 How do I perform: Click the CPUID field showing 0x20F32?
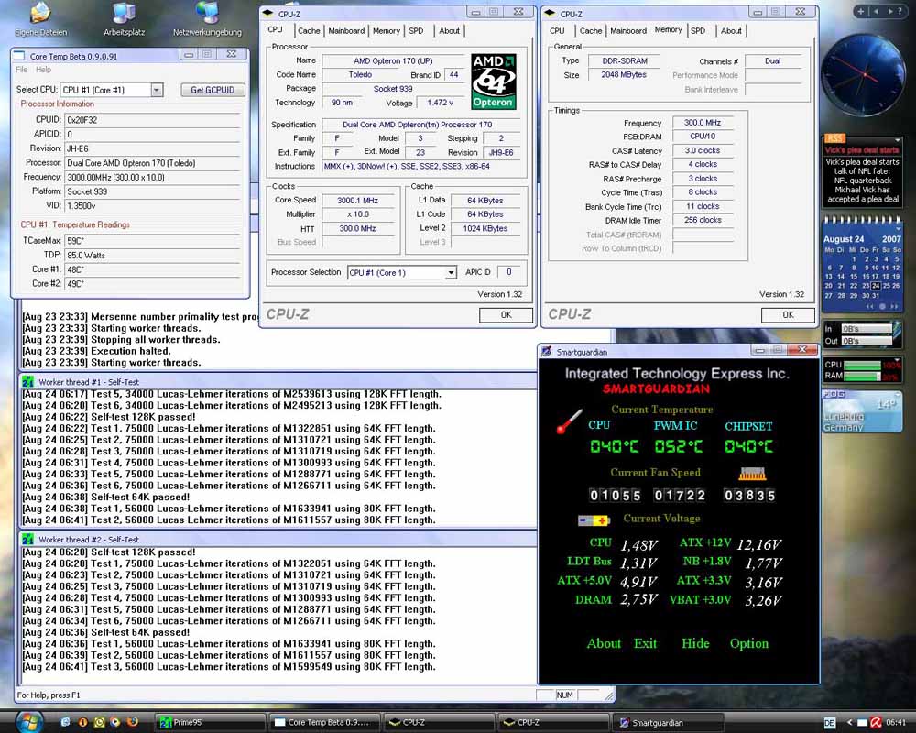pos(152,119)
